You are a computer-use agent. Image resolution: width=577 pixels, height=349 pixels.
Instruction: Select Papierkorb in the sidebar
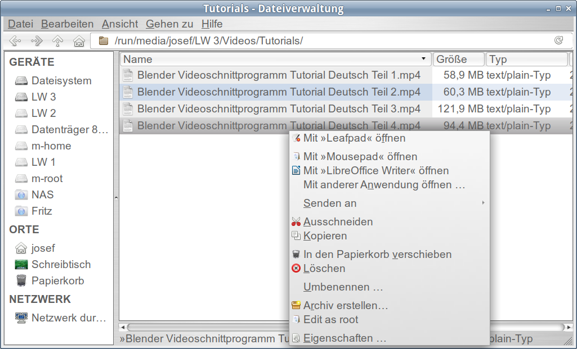click(x=57, y=280)
